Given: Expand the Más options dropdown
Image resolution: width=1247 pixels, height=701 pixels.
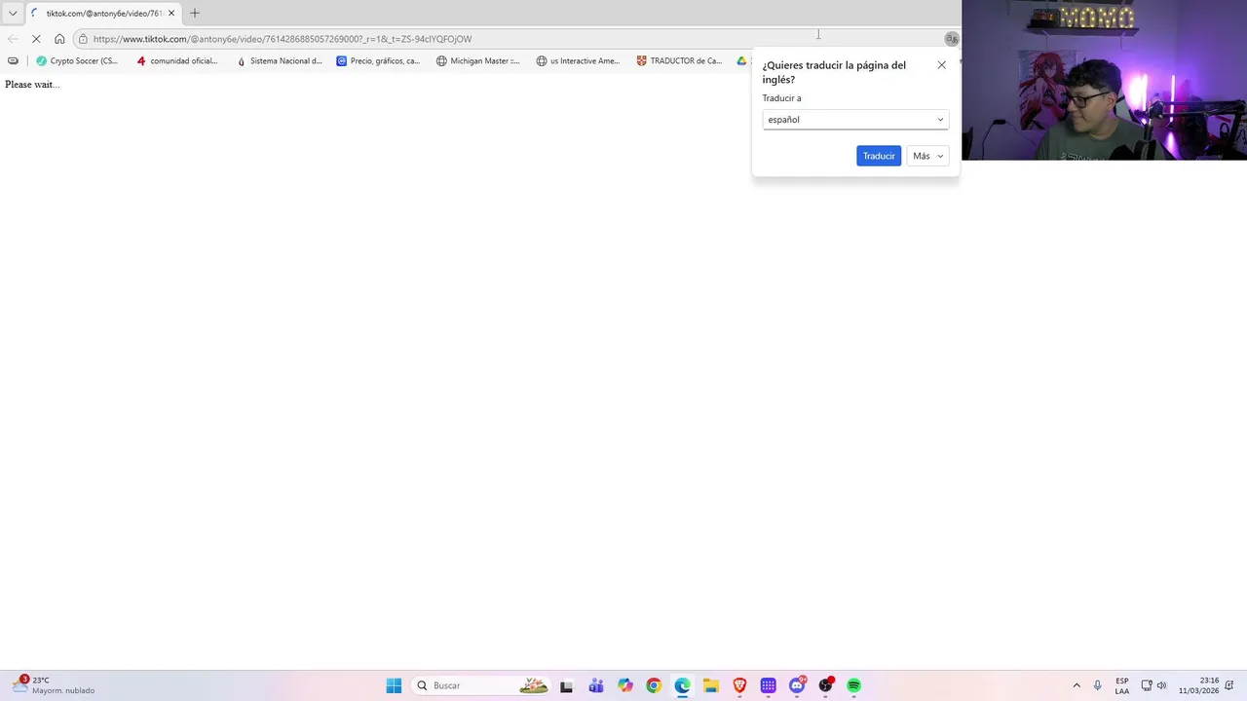Looking at the screenshot, I should coord(927,156).
